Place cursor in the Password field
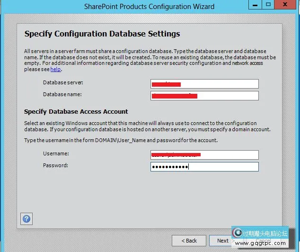 [x=204, y=167]
